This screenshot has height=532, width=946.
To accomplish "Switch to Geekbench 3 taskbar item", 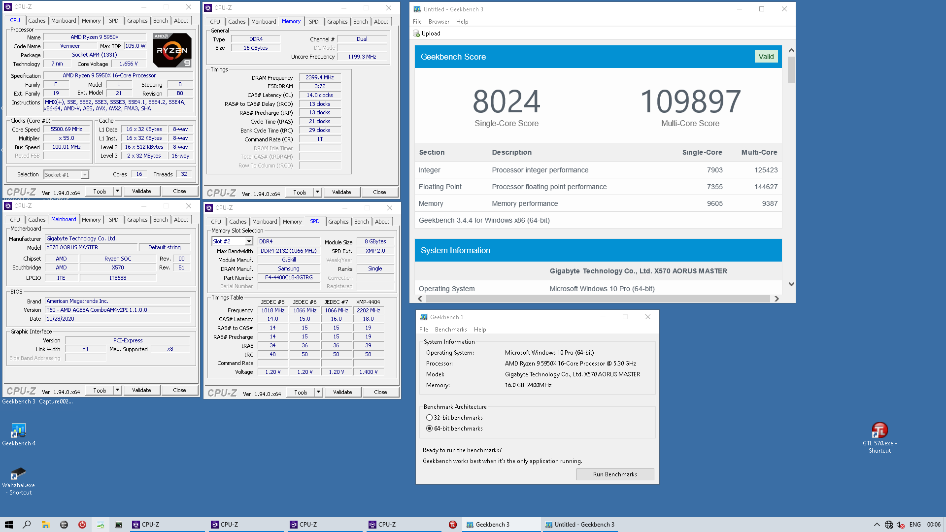I will [502, 525].
